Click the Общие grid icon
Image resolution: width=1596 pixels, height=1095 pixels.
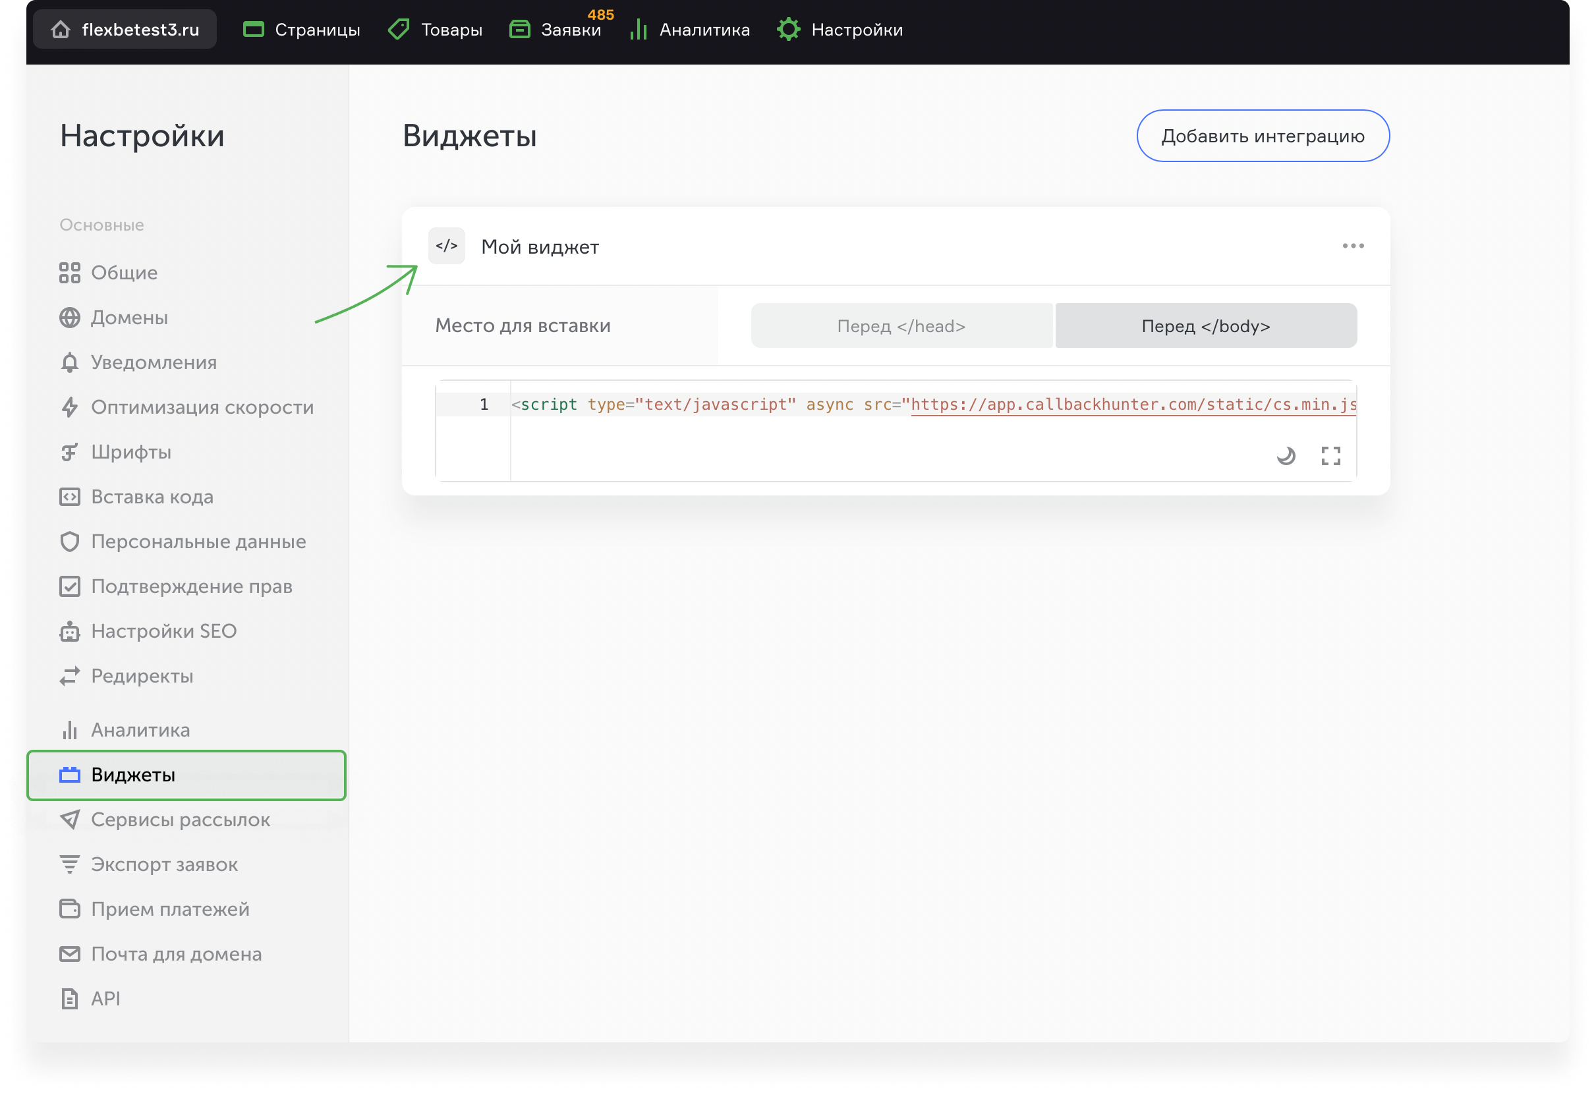click(69, 273)
